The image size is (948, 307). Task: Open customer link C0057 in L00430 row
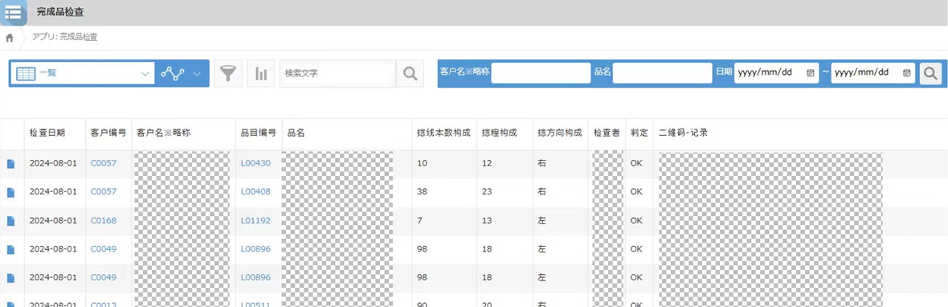(x=104, y=163)
